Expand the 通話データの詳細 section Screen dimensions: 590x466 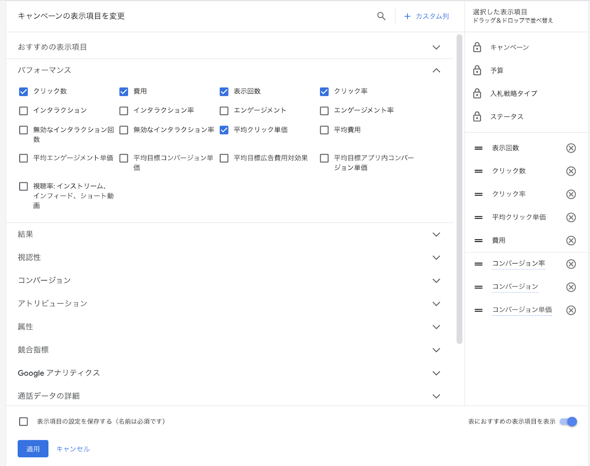(x=436, y=396)
